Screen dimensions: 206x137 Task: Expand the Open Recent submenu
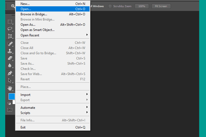tap(53, 35)
